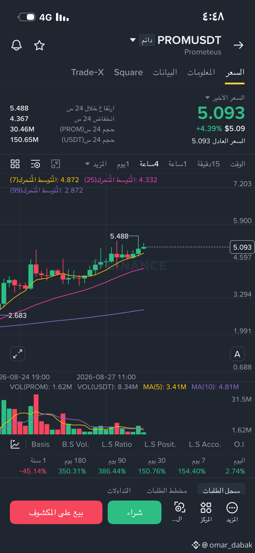
Task: Tap the battery indicator in status bar
Action: click(27, 17)
